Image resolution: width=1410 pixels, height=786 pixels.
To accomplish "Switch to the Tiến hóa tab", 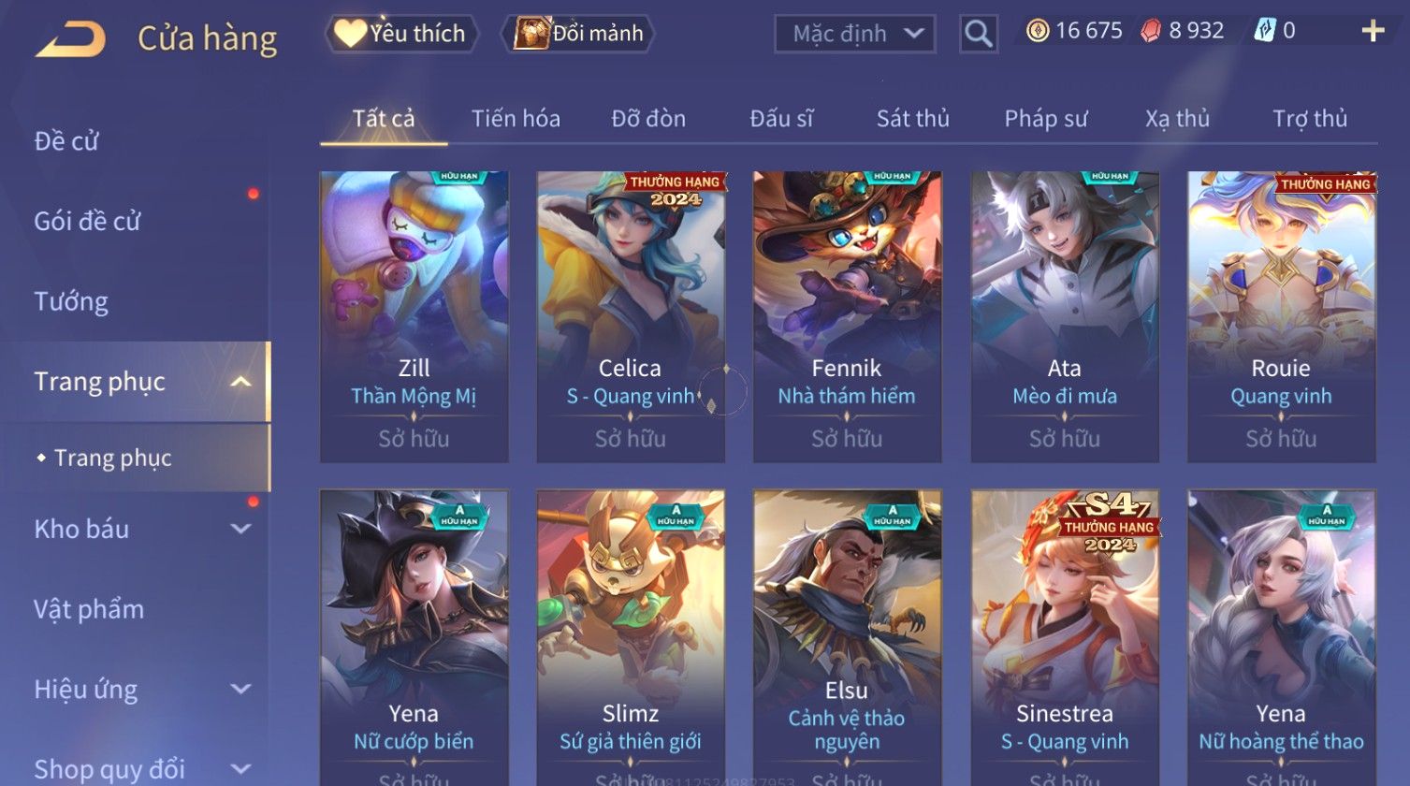I will click(516, 119).
